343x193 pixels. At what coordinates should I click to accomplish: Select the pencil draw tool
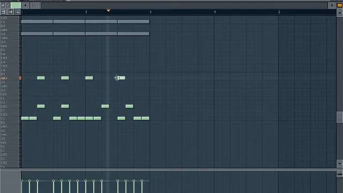coord(8,5)
